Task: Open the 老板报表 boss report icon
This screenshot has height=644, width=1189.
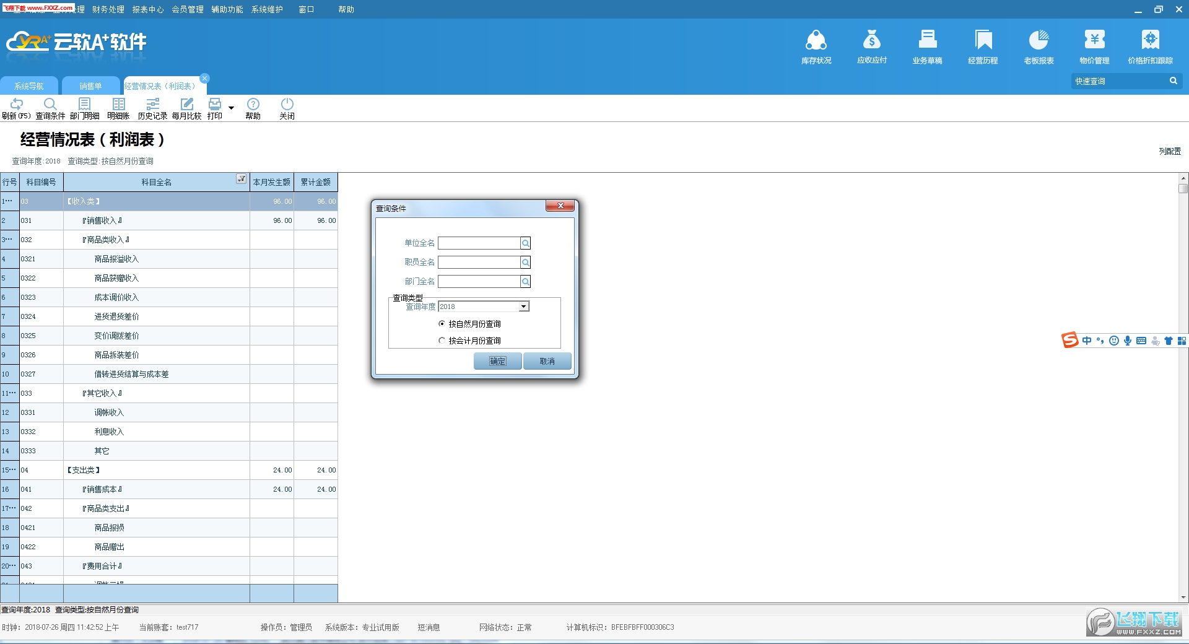Action: click(1039, 46)
